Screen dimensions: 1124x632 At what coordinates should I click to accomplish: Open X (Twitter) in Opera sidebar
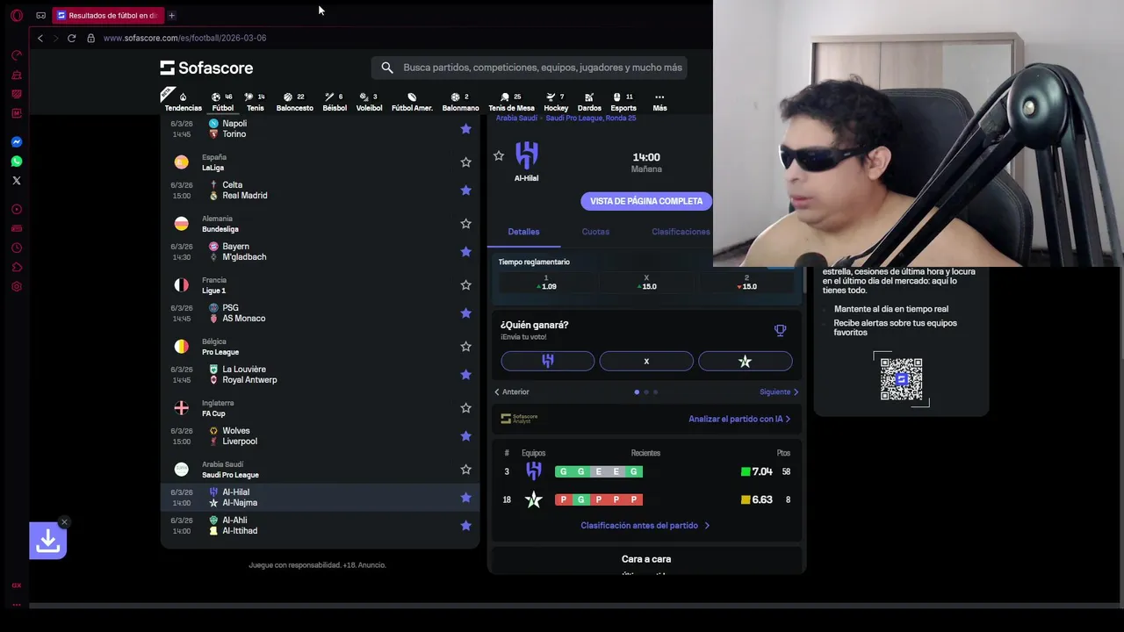[16, 181]
